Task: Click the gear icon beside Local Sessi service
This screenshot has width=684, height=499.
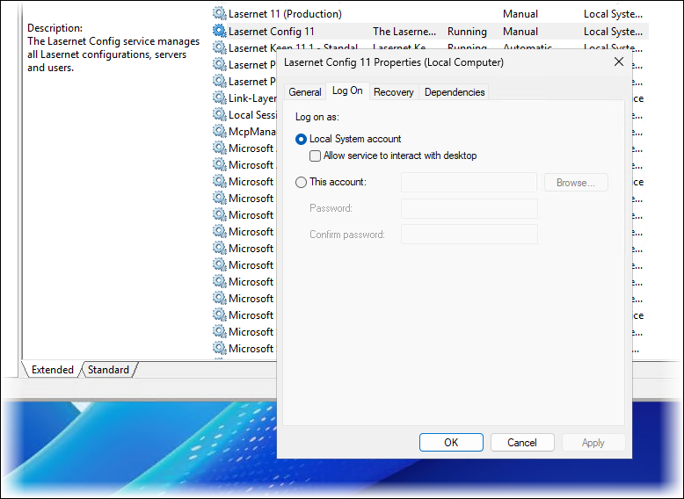Action: coord(220,114)
